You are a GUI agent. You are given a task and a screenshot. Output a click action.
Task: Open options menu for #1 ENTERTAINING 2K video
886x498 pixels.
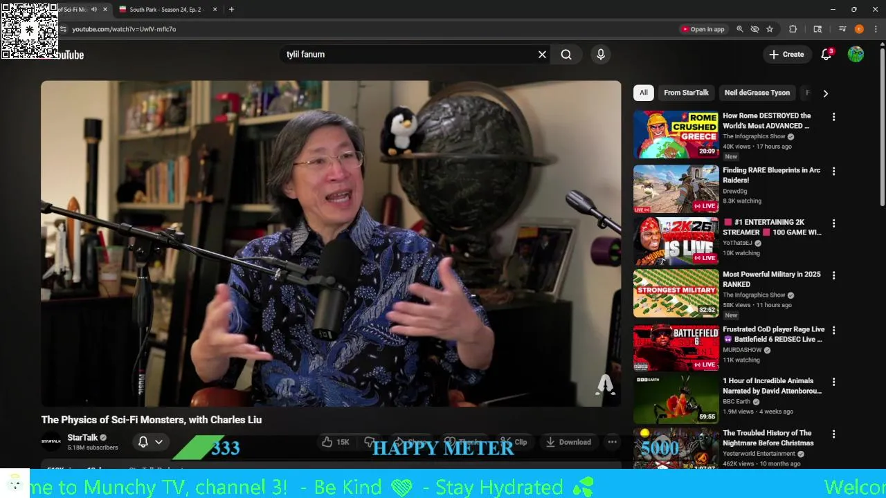(833, 223)
